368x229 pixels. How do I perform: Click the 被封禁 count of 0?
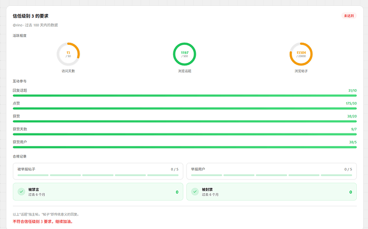(x=350, y=192)
